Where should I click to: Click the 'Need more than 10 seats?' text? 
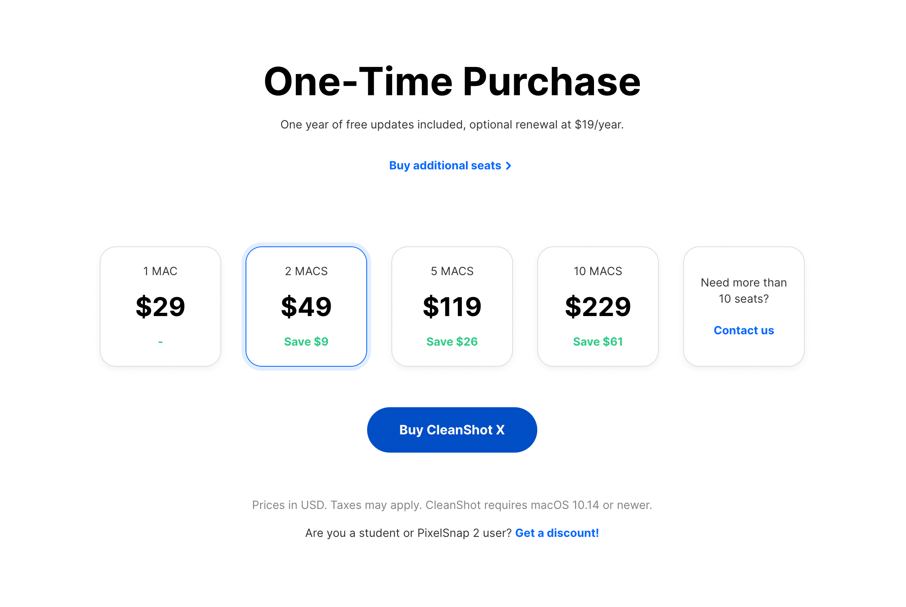pos(744,291)
